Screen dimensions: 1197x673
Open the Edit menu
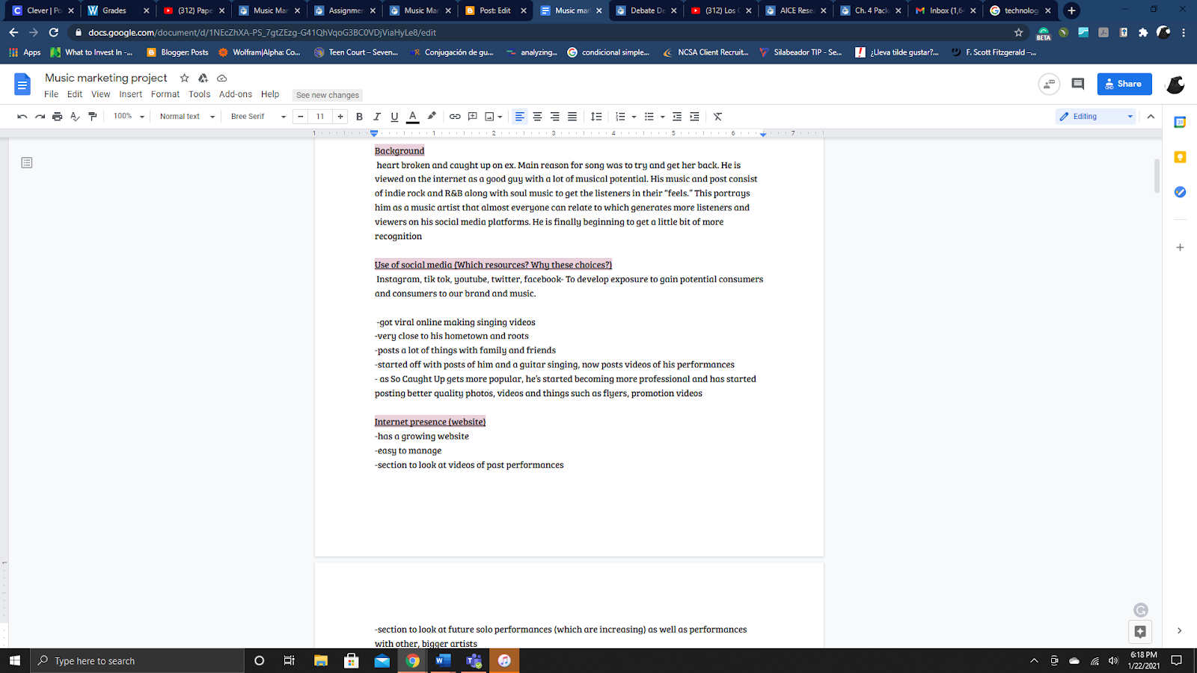tap(75, 94)
